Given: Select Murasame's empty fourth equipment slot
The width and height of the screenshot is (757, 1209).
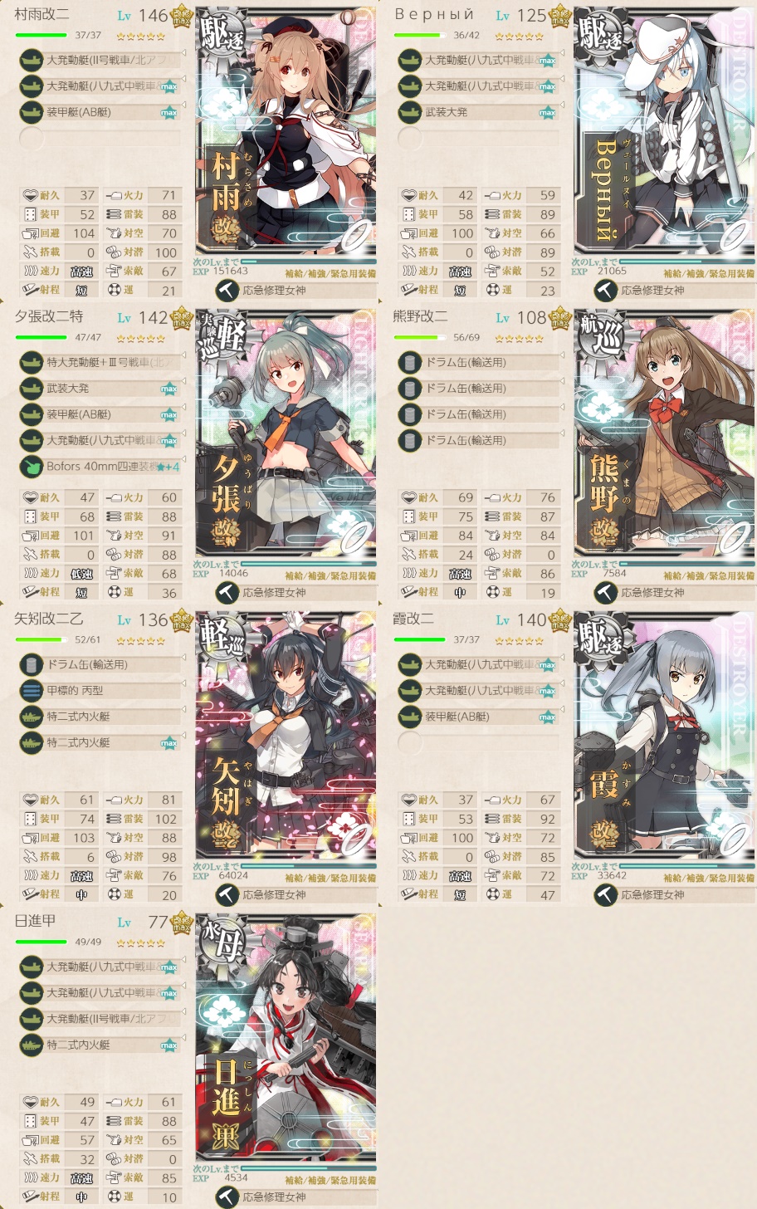Looking at the screenshot, I should [100, 138].
